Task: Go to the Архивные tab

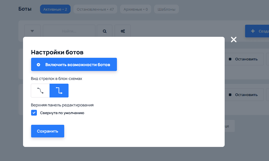Action: coord(135,9)
